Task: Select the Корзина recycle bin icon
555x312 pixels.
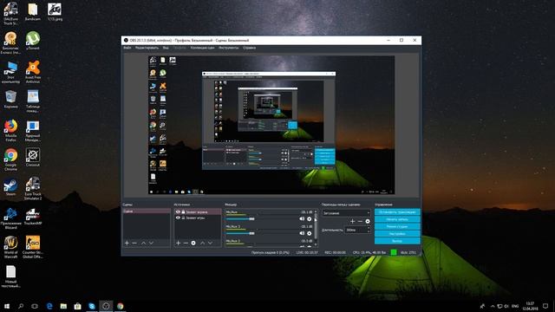Action: (10, 100)
